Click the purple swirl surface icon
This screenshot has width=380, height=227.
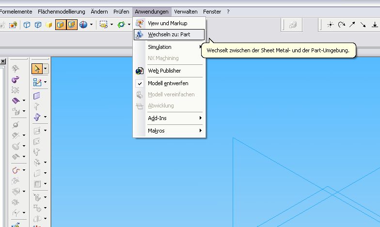pyautogui.click(x=16, y=79)
